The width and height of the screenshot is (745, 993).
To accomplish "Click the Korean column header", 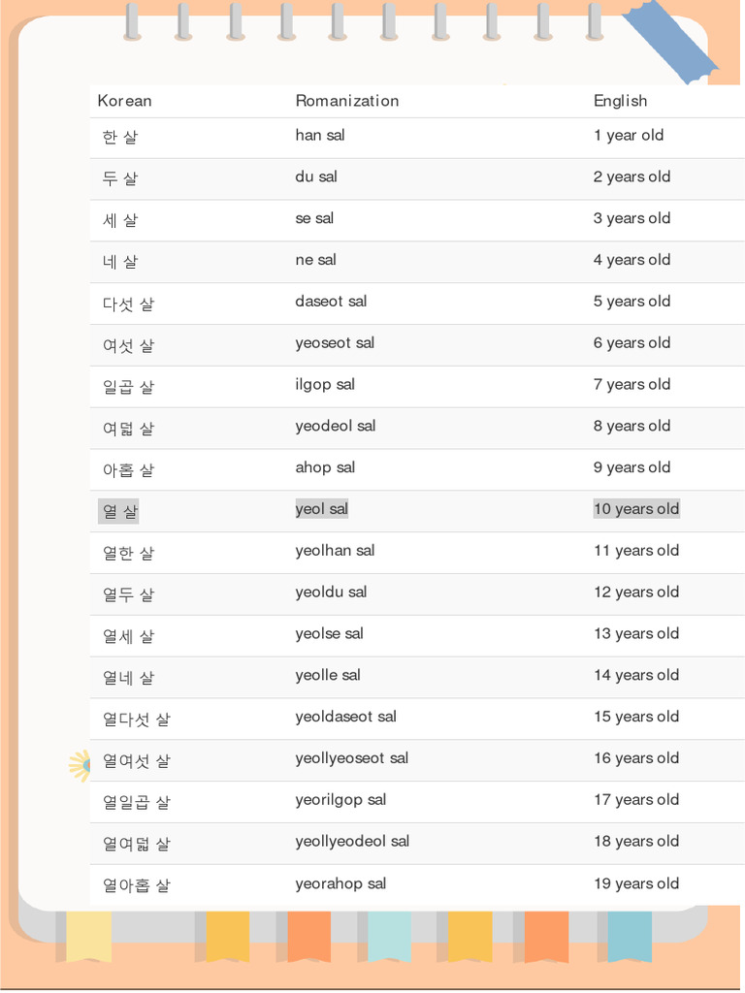I will click(x=125, y=101).
